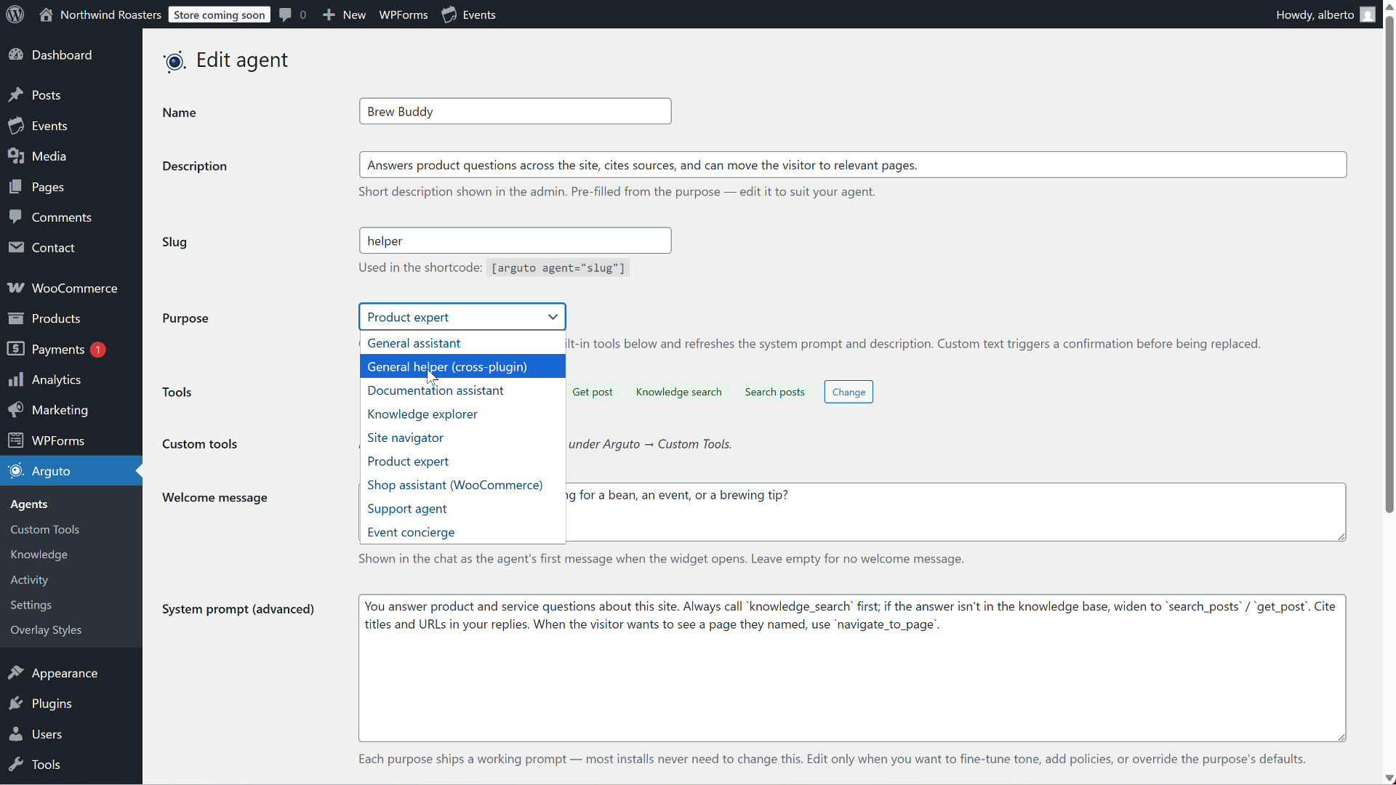Click the [arguto agent="slug"] shortcode text
1396x785 pixels.
coord(558,268)
